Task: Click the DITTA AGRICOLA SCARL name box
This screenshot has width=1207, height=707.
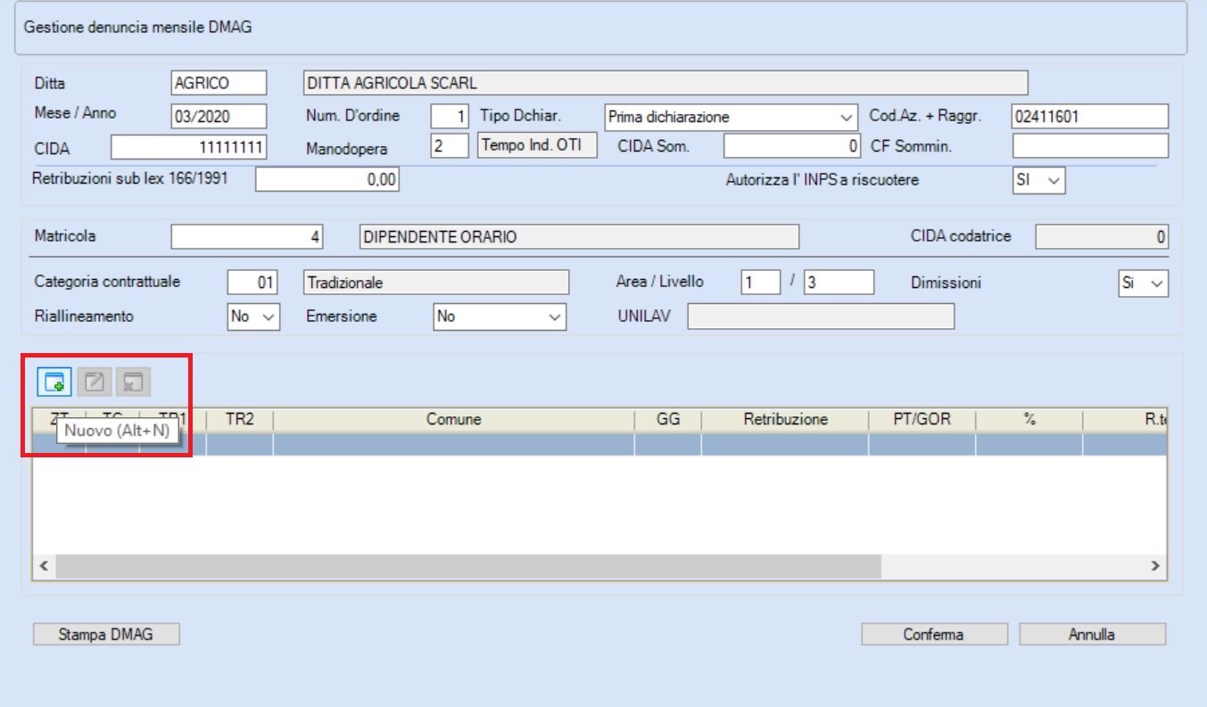Action: tap(666, 83)
